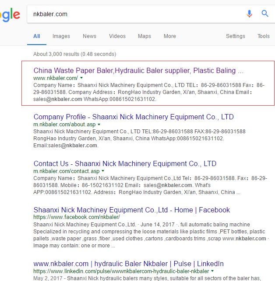This screenshot has width=275, height=281.
Task: Click the m.nkbaler.com/about.asp URL
Action: point(64,125)
